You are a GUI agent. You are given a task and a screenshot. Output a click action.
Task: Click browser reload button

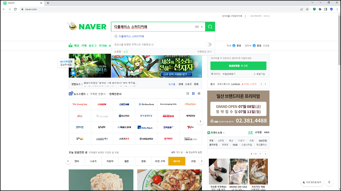tap(15, 9)
